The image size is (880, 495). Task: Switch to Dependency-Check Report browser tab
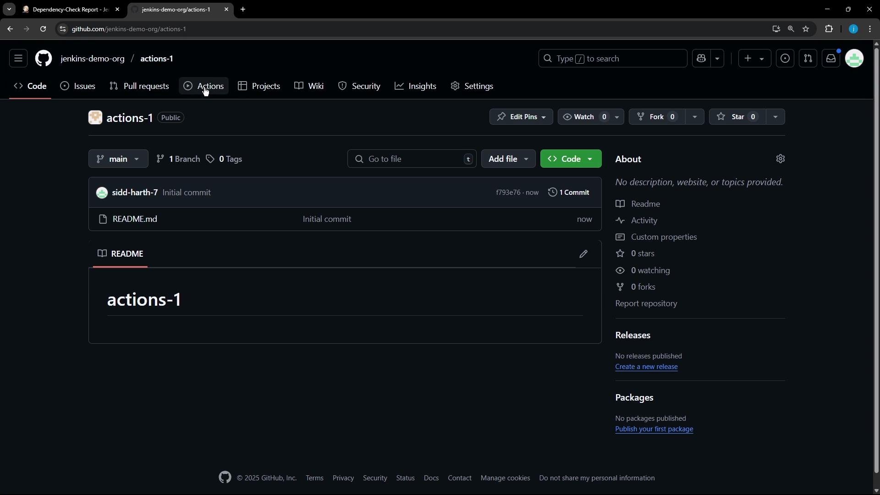pos(71,9)
